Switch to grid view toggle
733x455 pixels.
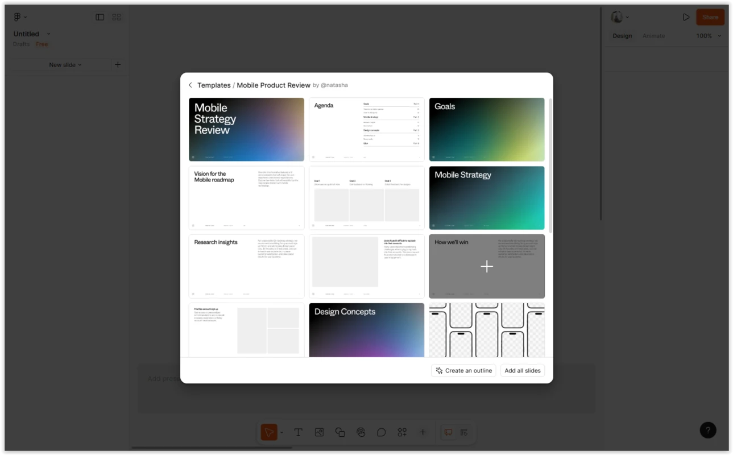tap(117, 17)
